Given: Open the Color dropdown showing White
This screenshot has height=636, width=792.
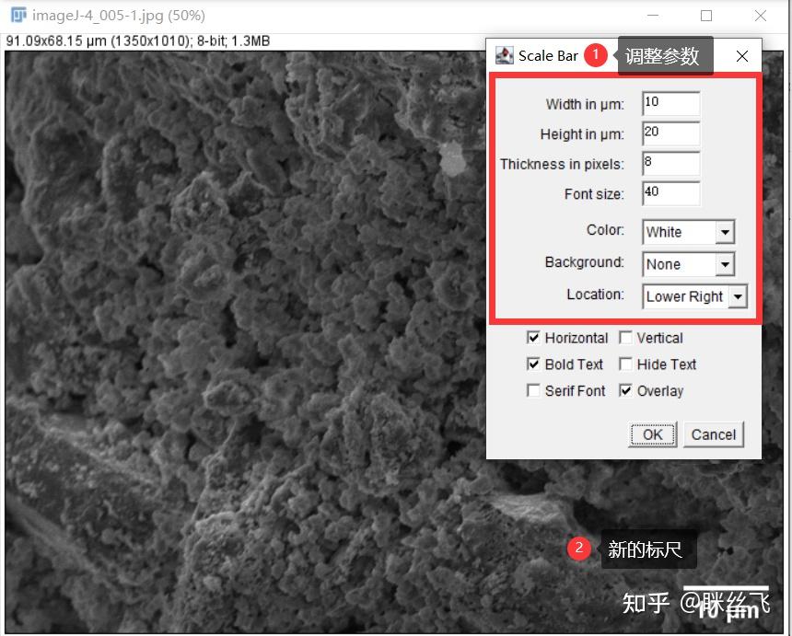Looking at the screenshot, I should tap(687, 232).
